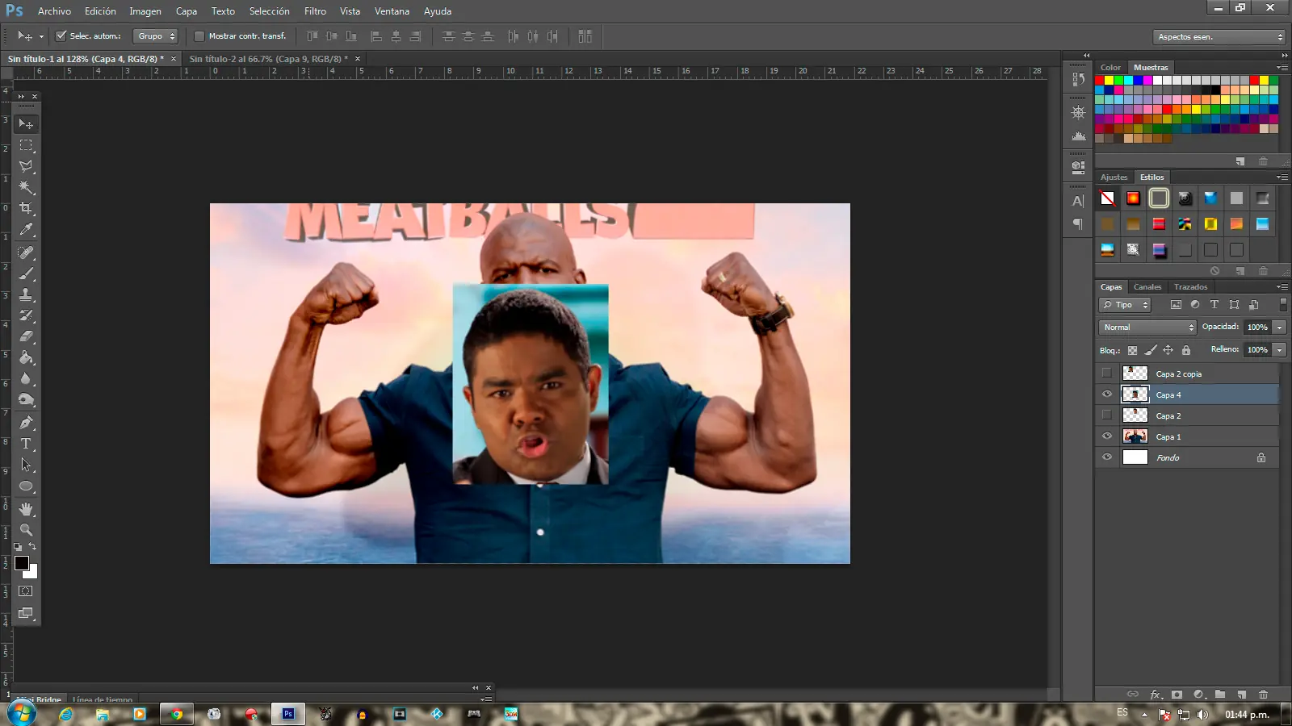Open the Aspectos esen. workspace dropdown
This screenshot has height=726, width=1292.
(1219, 37)
